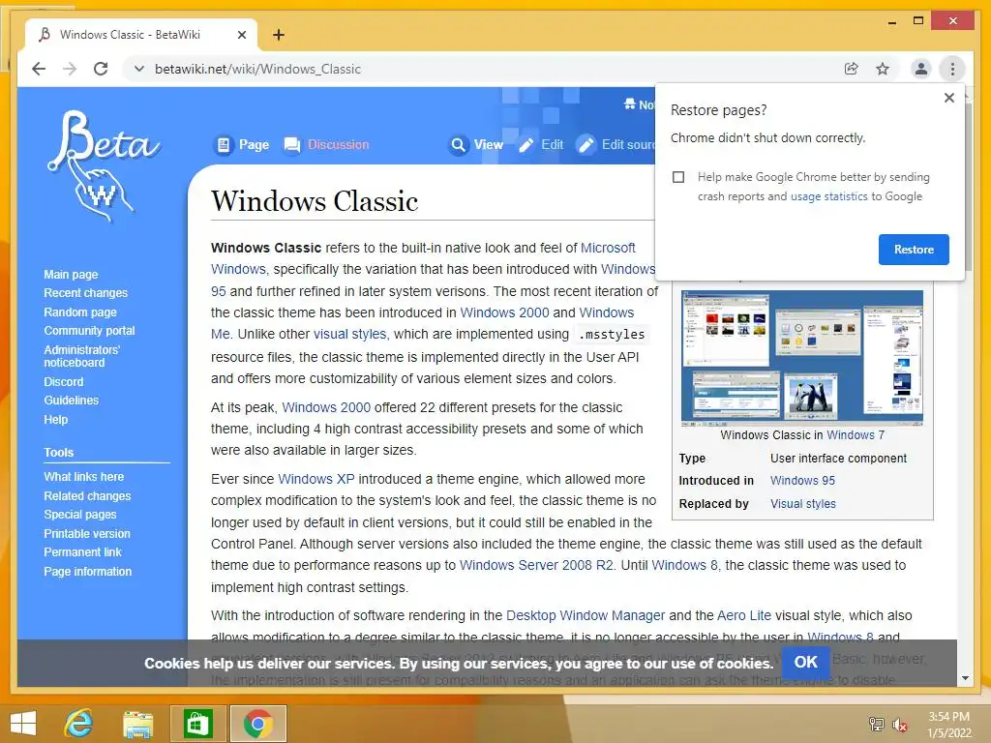This screenshot has width=991, height=743.
Task: Go to Main page in sidebar
Action: tap(71, 274)
